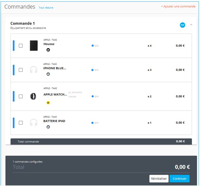Click the Commande 1 heading

coord(22,23)
